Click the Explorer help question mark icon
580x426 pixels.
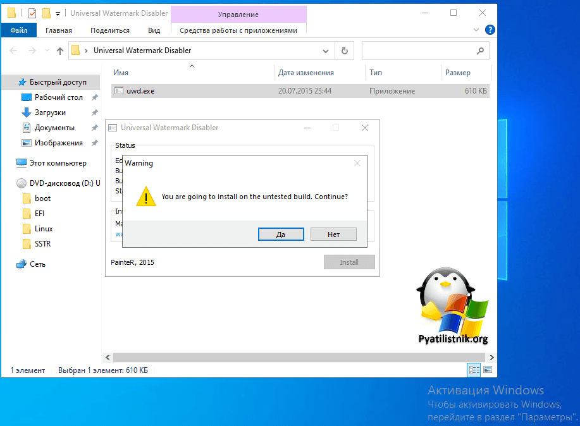[x=490, y=30]
